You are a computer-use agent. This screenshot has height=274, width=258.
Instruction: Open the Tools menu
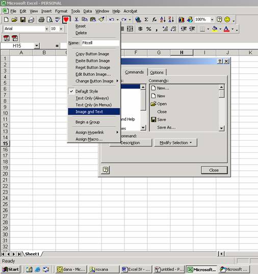coord(75,11)
